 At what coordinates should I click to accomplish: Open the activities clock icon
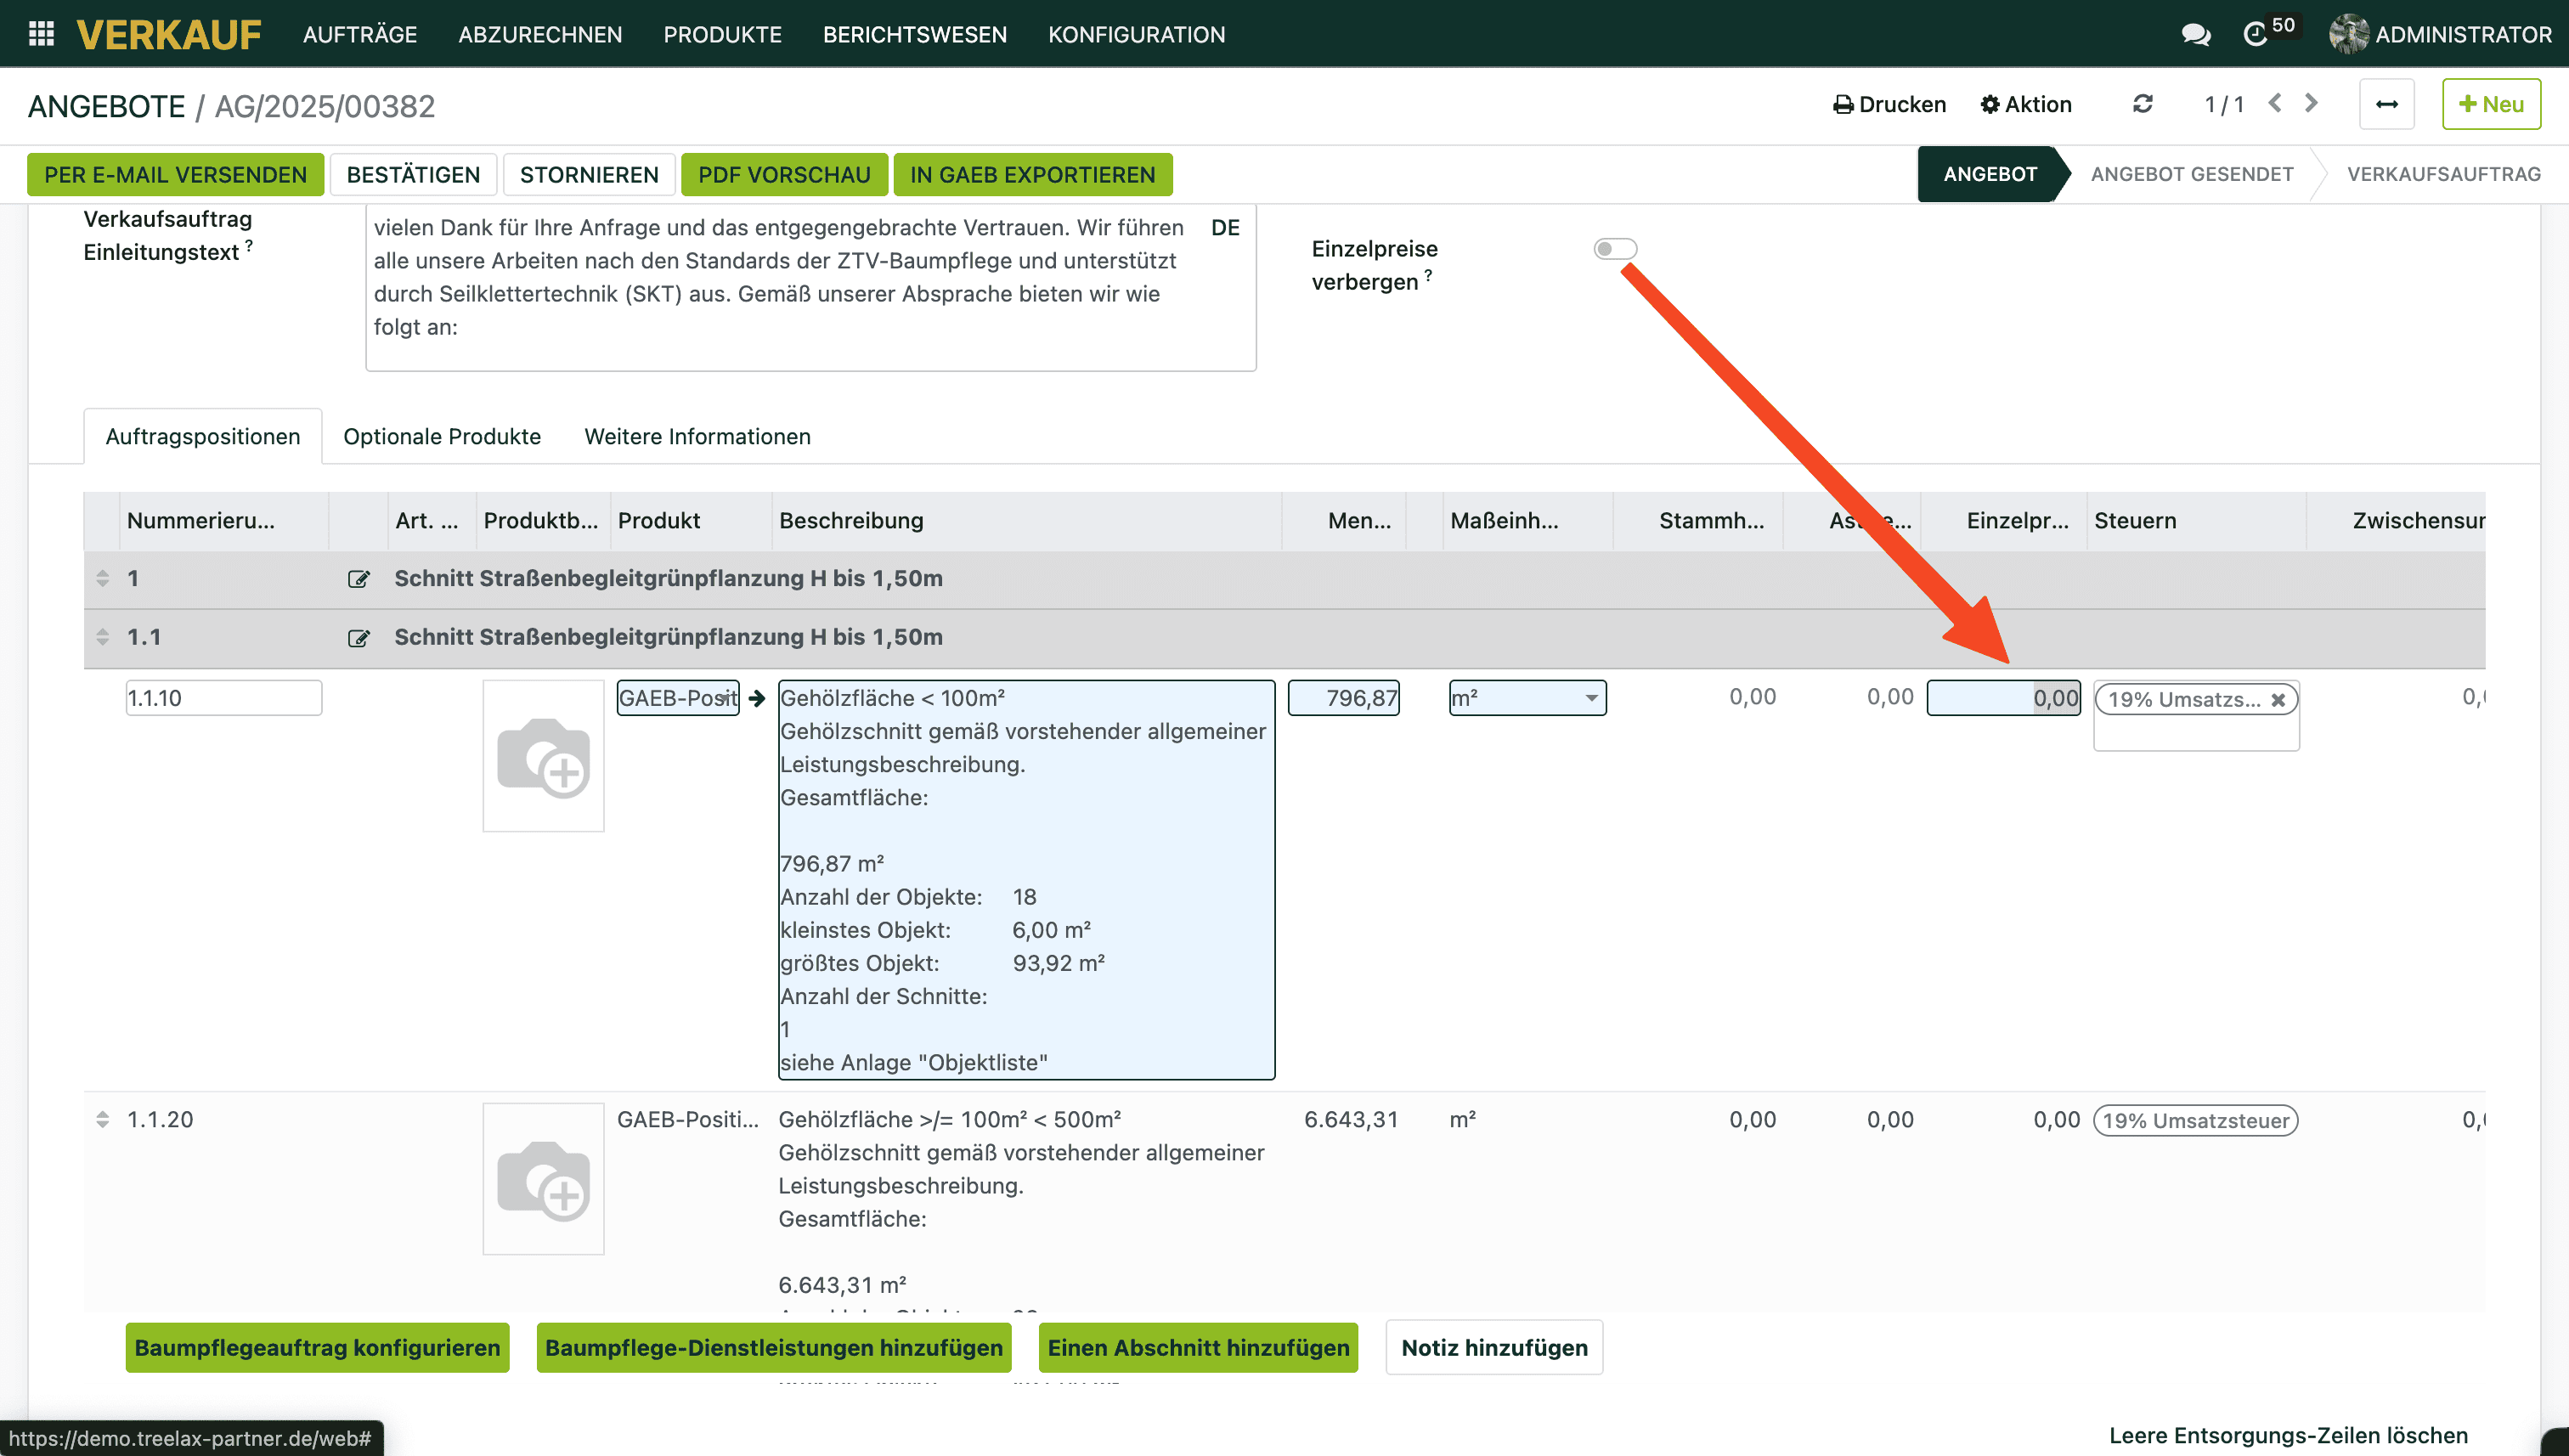[2255, 35]
